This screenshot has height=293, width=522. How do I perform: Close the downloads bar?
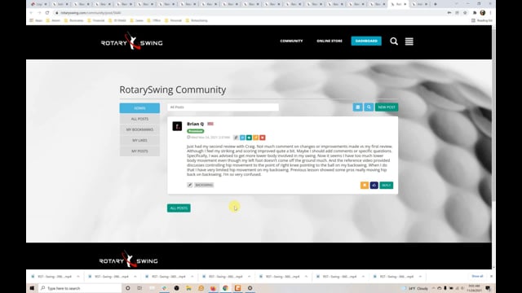pos(491,276)
